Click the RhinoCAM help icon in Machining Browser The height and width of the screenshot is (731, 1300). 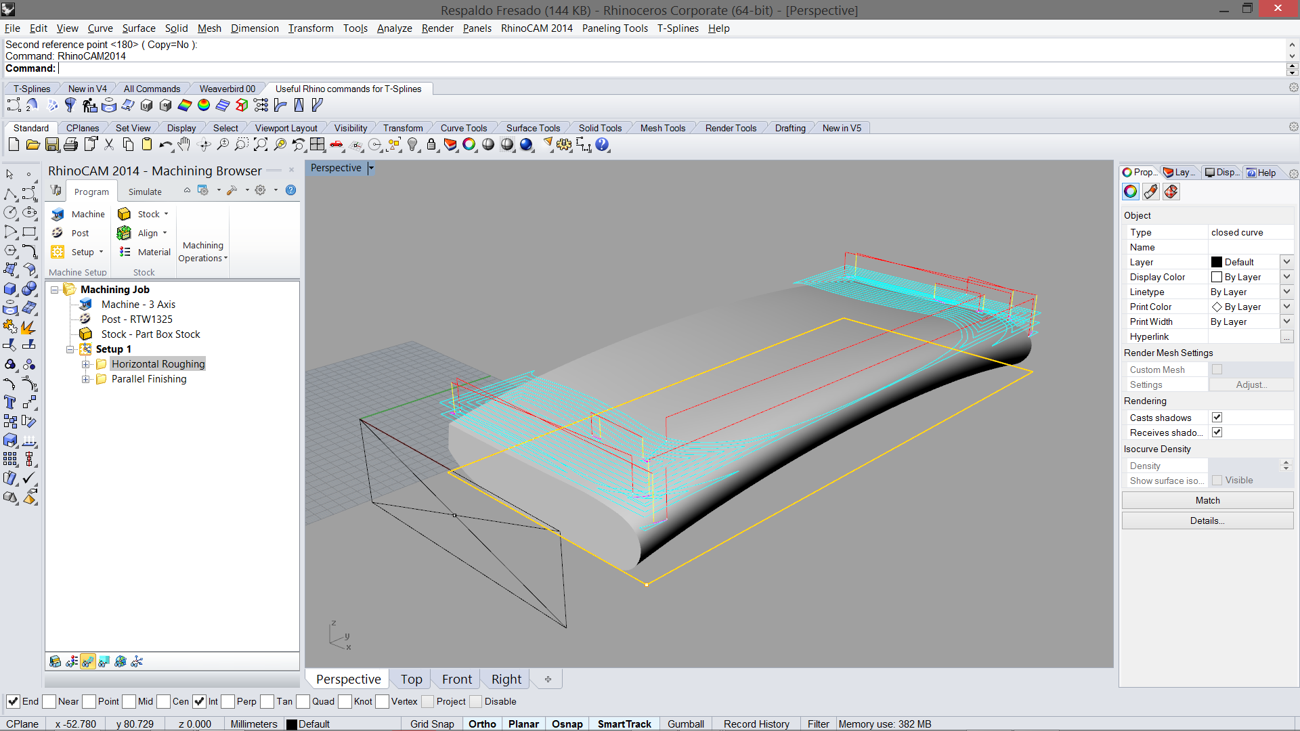pos(290,190)
